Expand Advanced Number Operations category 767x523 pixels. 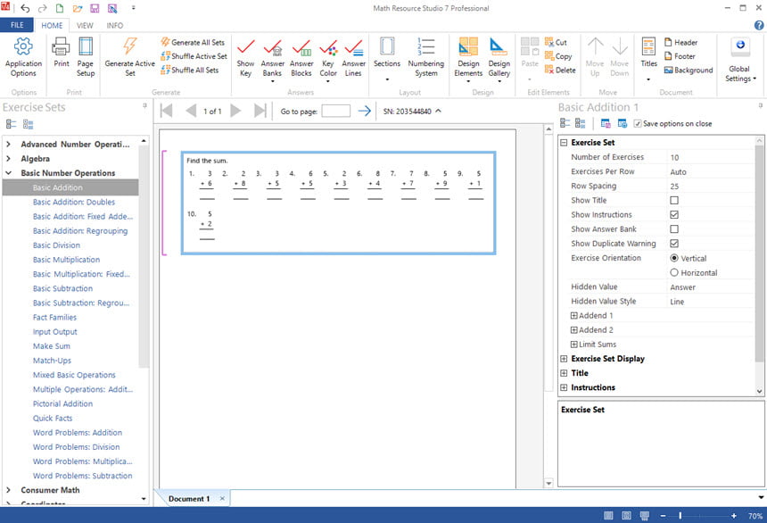pyautogui.click(x=8, y=144)
